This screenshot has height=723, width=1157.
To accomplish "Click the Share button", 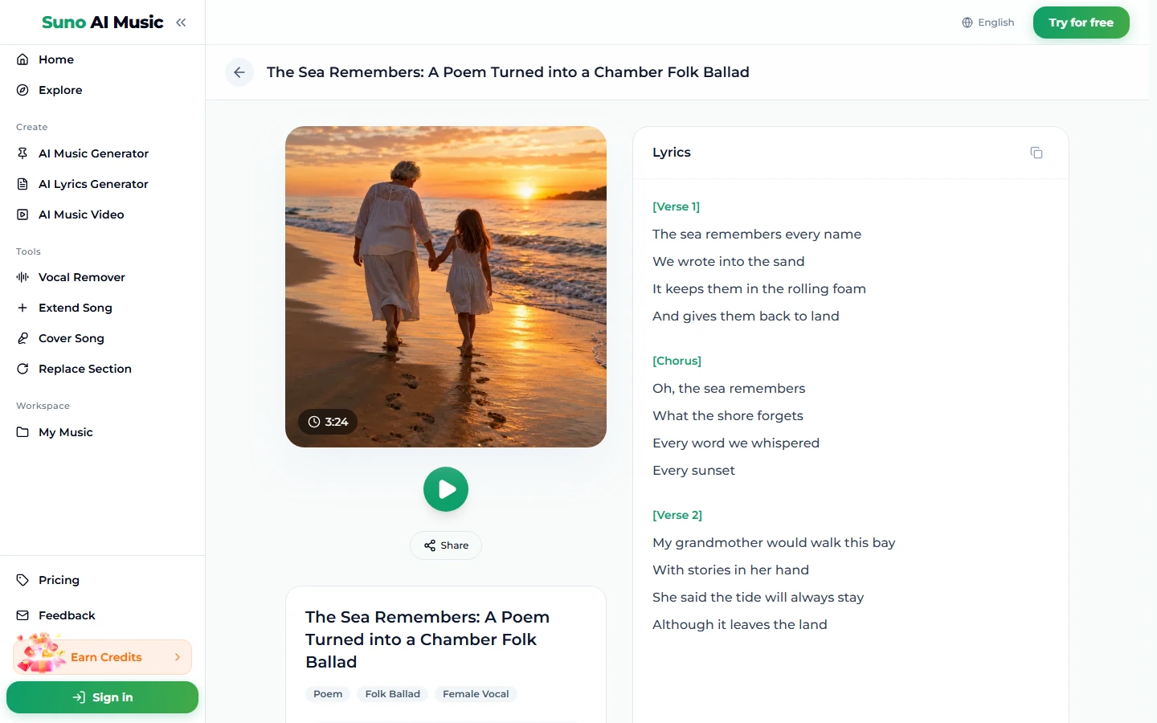I will pos(446,545).
